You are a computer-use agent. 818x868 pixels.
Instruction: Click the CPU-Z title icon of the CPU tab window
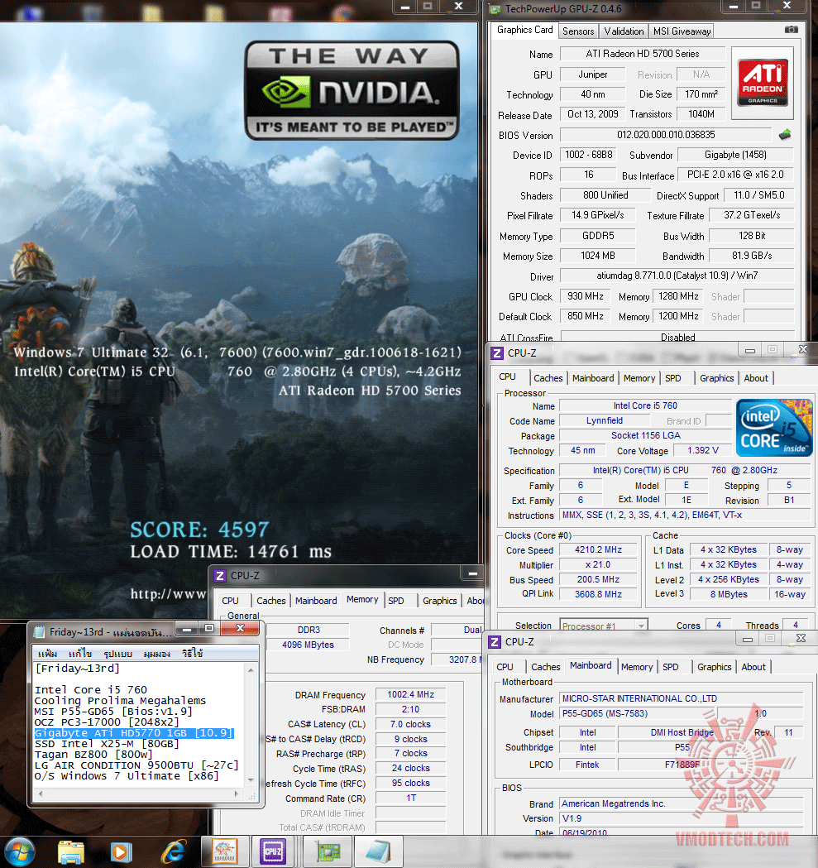tap(497, 353)
